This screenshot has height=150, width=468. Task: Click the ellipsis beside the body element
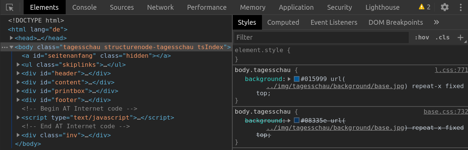4,47
